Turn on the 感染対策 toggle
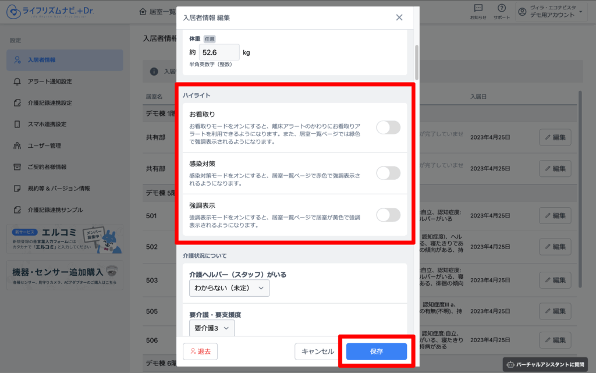Viewport: 596px width, 373px height. click(388, 173)
